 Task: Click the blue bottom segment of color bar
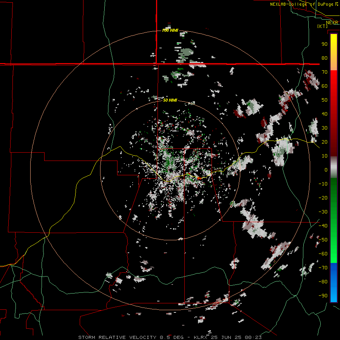(334, 282)
